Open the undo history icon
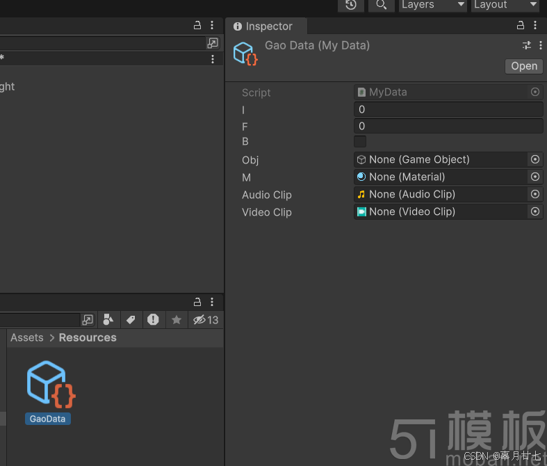 [350, 5]
